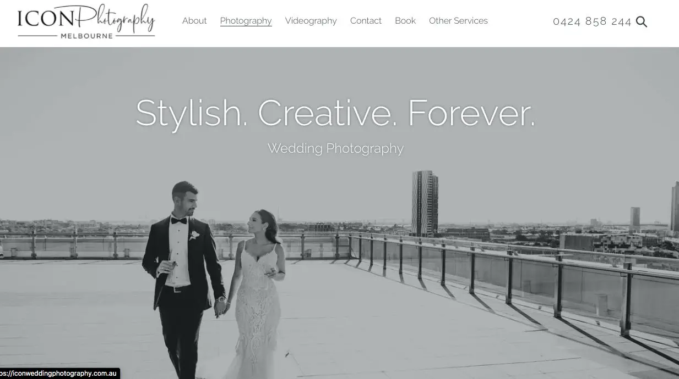Select the 'Wedding Photography' subtitle text
679x379 pixels.
[335, 148]
